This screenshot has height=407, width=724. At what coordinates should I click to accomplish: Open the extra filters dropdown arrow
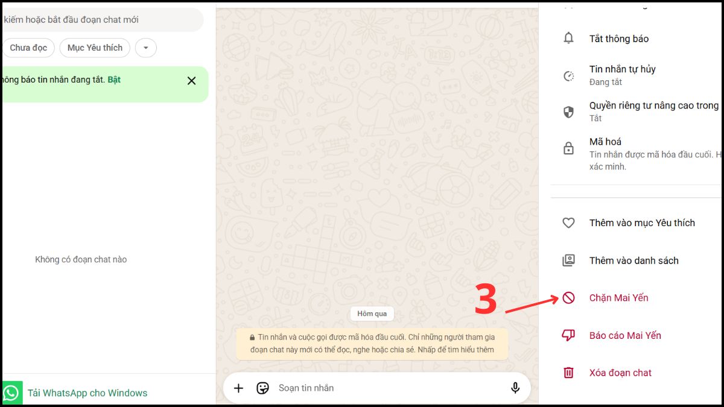tap(145, 48)
